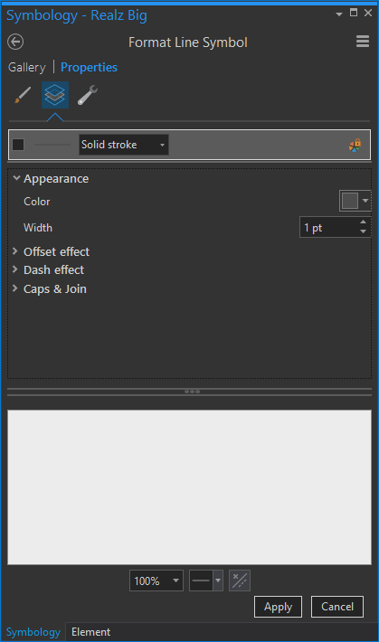Expand the Caps & Join section
This screenshot has height=642, width=379.
(x=15, y=288)
